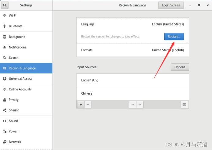
Task: Select the Wi-Fi icon in sidebar
Action: tap(5, 16)
